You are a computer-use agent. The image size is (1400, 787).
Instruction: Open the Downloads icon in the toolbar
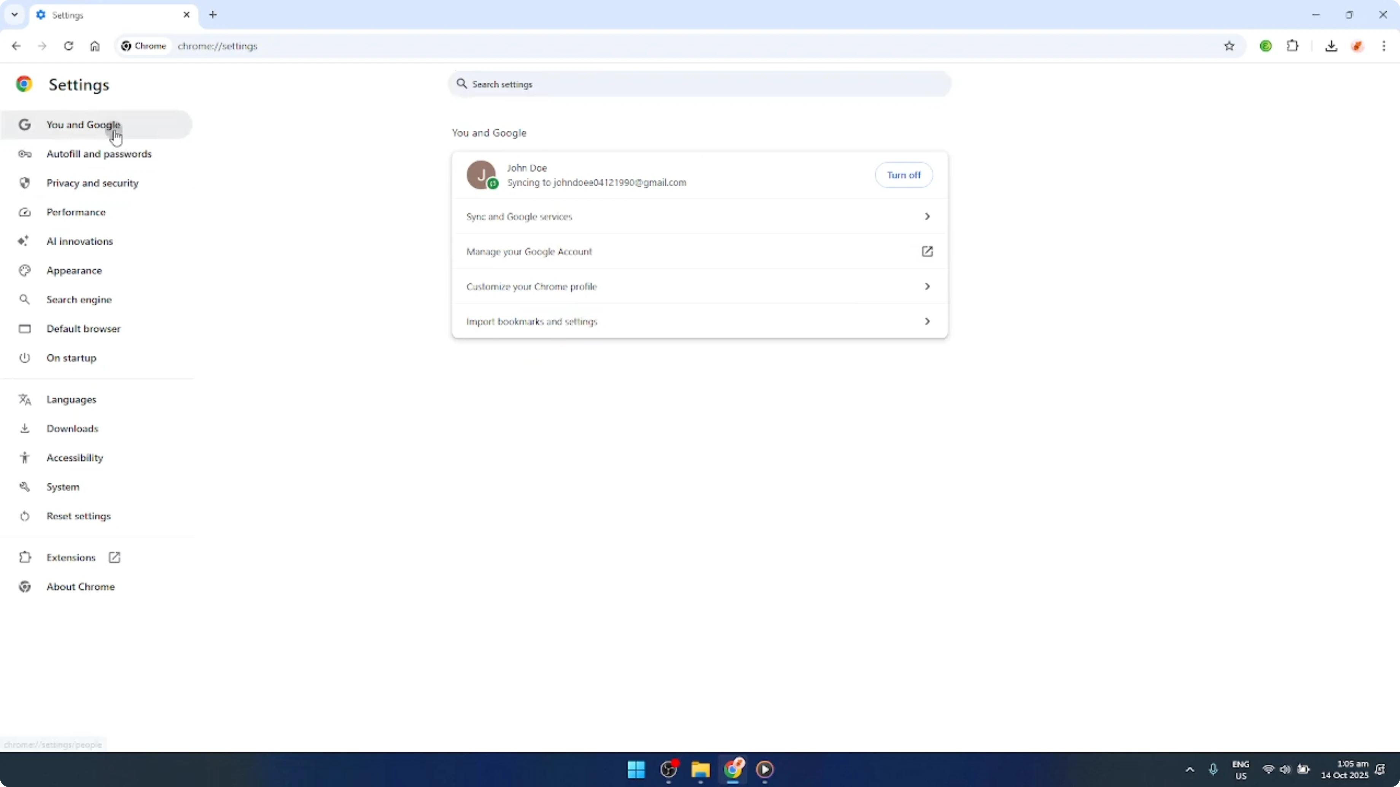click(x=1332, y=46)
